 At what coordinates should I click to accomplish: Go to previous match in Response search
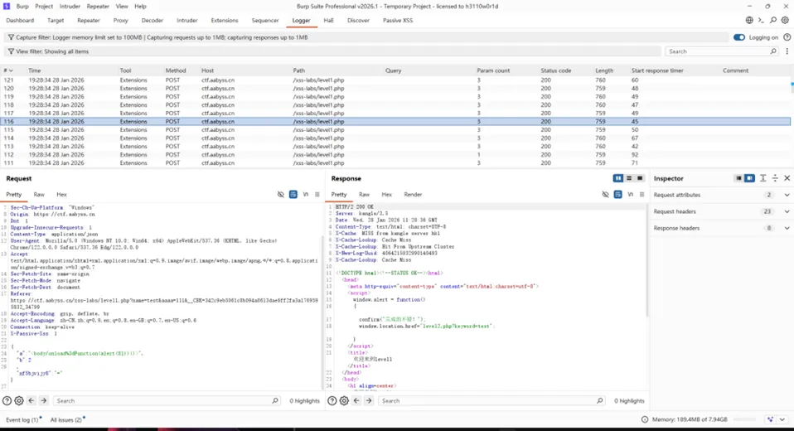[x=356, y=400]
